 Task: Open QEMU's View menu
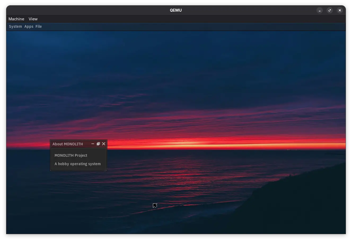click(x=33, y=19)
